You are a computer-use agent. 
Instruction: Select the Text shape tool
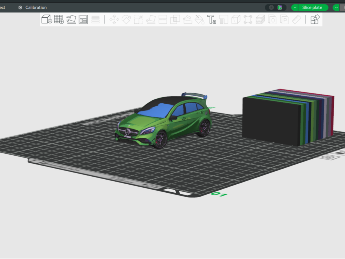point(212,19)
